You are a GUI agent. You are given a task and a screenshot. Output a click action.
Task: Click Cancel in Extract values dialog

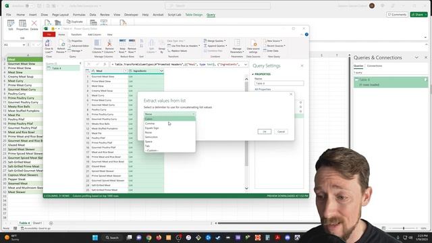tap(281, 132)
